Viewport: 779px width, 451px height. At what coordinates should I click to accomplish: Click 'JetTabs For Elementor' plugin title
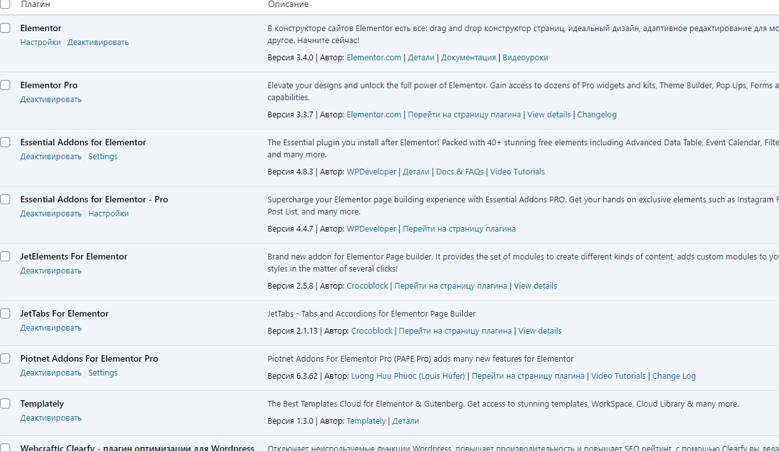(64, 313)
